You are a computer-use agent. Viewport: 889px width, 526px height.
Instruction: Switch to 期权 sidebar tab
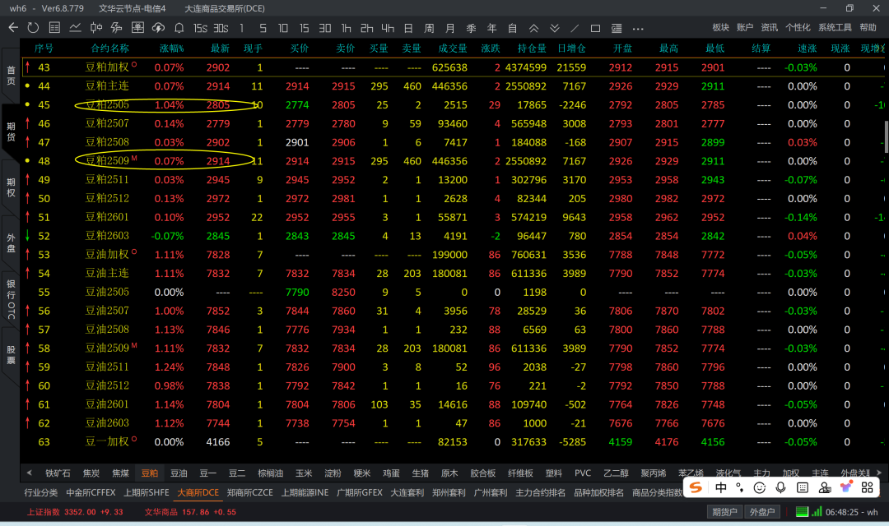pos(11,187)
